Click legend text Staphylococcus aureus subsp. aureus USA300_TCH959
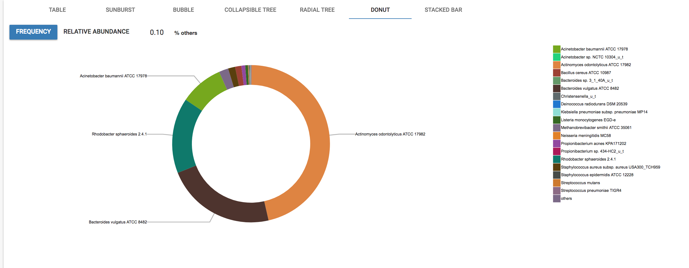 (610, 167)
